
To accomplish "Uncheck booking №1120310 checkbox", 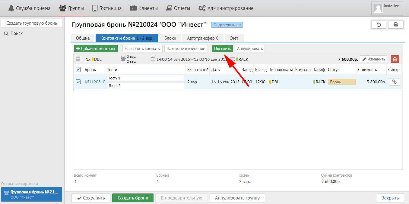I will 78,82.
